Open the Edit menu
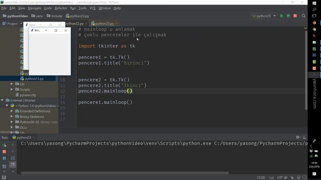Image resolution: width=321 pixels, height=180 pixels. click(12, 8)
